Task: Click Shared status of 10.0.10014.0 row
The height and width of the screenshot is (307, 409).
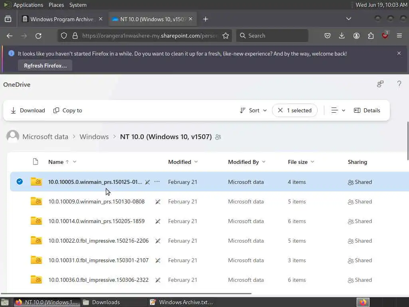Action: [360, 221]
